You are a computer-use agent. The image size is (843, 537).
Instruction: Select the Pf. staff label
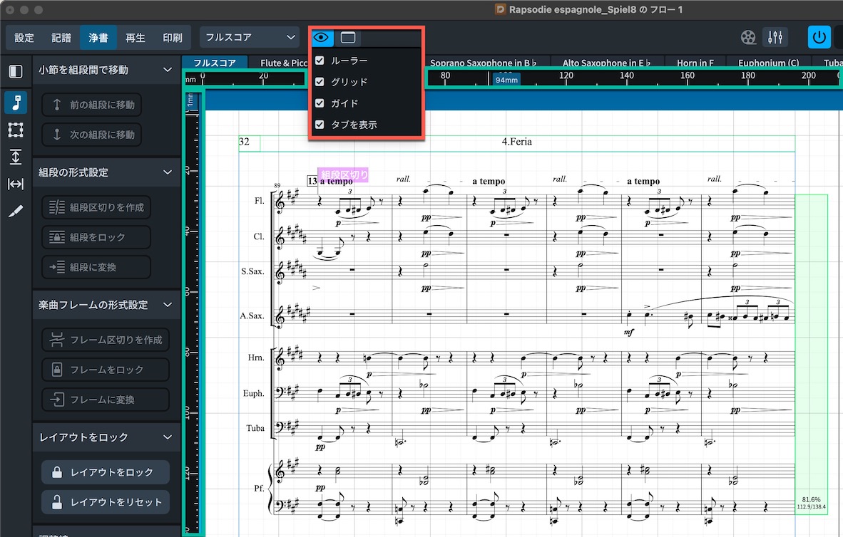point(259,488)
